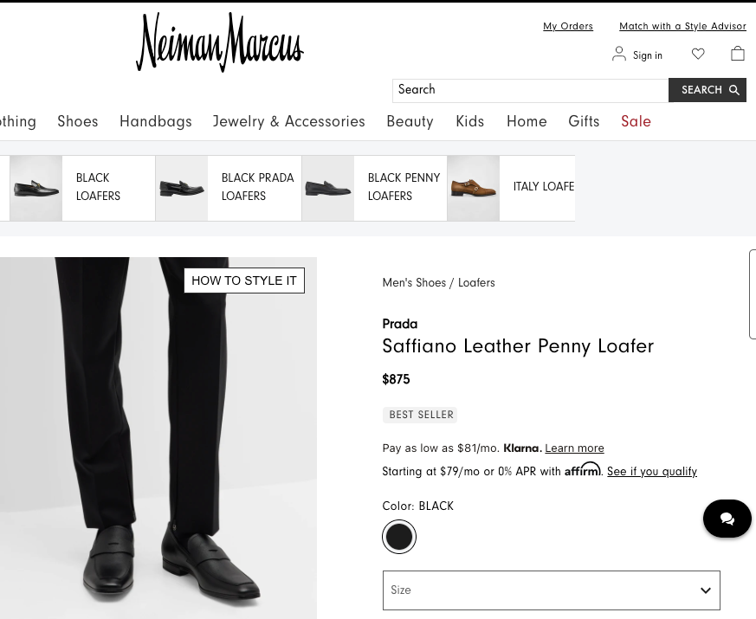Open the Sale navigation menu
756x619 pixels.
(636, 122)
